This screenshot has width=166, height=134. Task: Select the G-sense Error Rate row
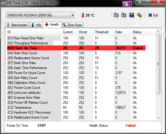[x=76, y=98]
